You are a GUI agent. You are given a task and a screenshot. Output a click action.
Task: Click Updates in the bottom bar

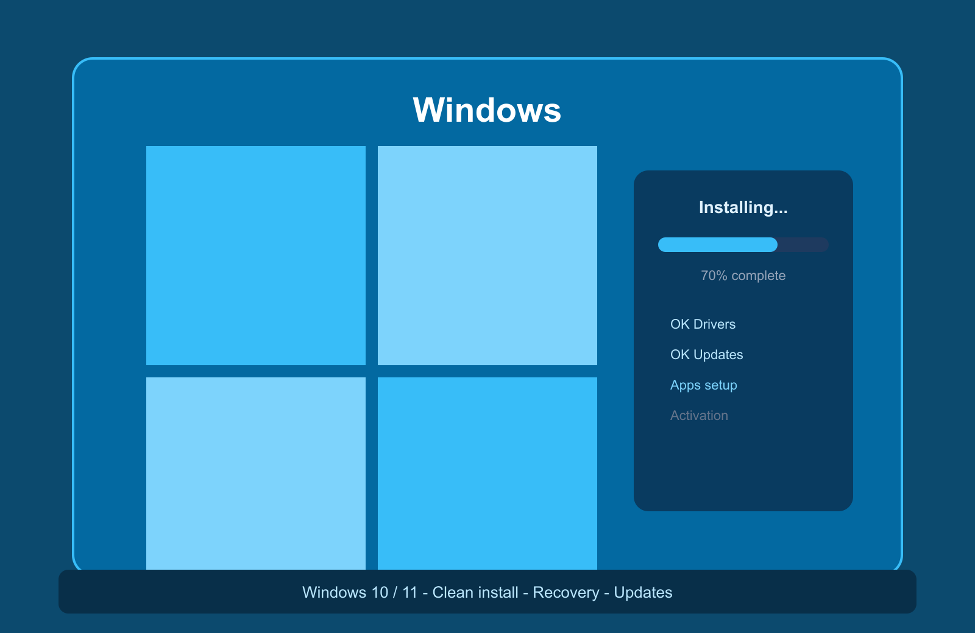pyautogui.click(x=643, y=592)
